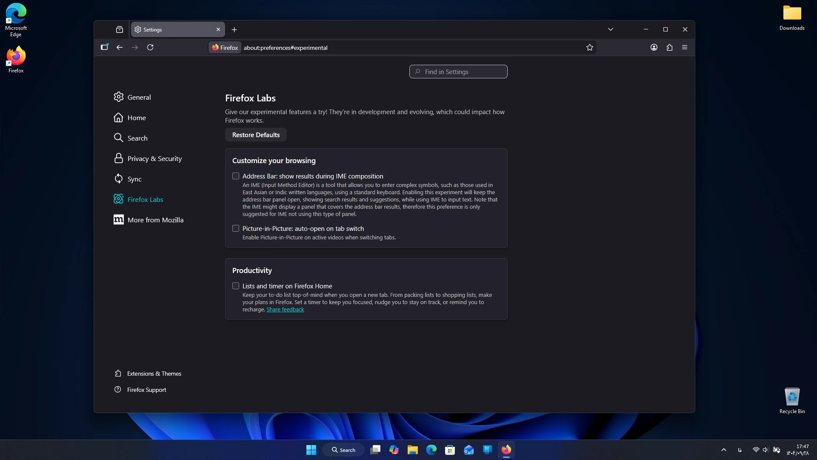Viewport: 817px width, 460px height.
Task: Click the Customize your browsing heading
Action: tap(274, 161)
